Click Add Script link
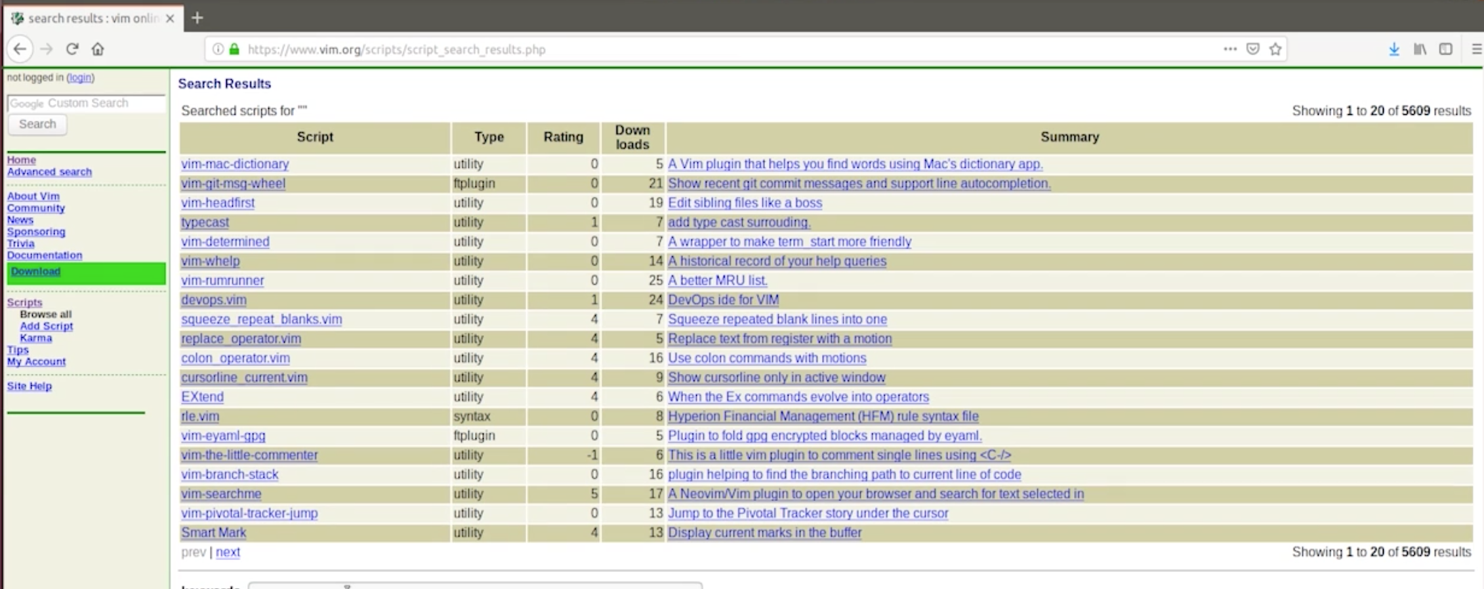This screenshot has height=589, width=1484. coord(46,326)
